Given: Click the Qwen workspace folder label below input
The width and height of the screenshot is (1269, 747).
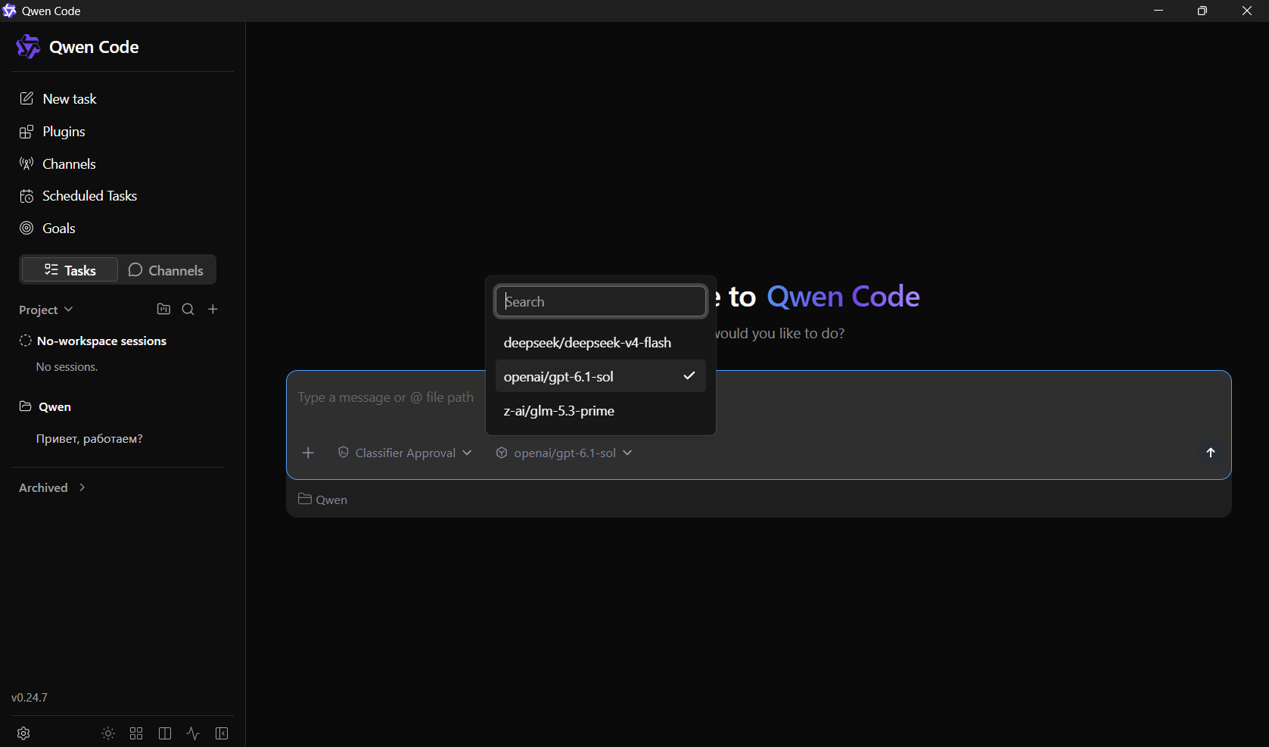Looking at the screenshot, I should (x=323, y=500).
